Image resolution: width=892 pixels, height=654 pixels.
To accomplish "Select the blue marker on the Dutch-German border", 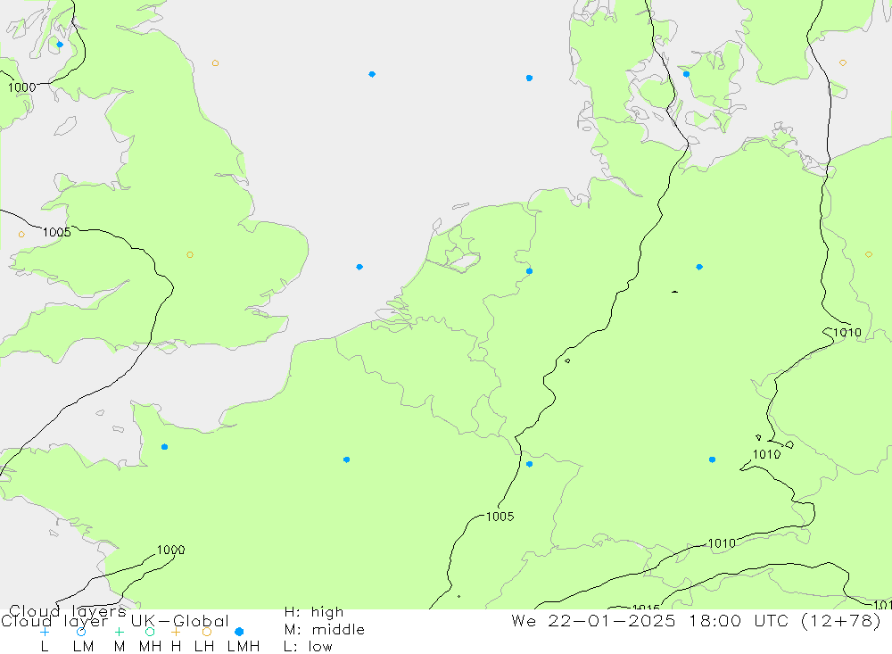I will (x=529, y=271).
